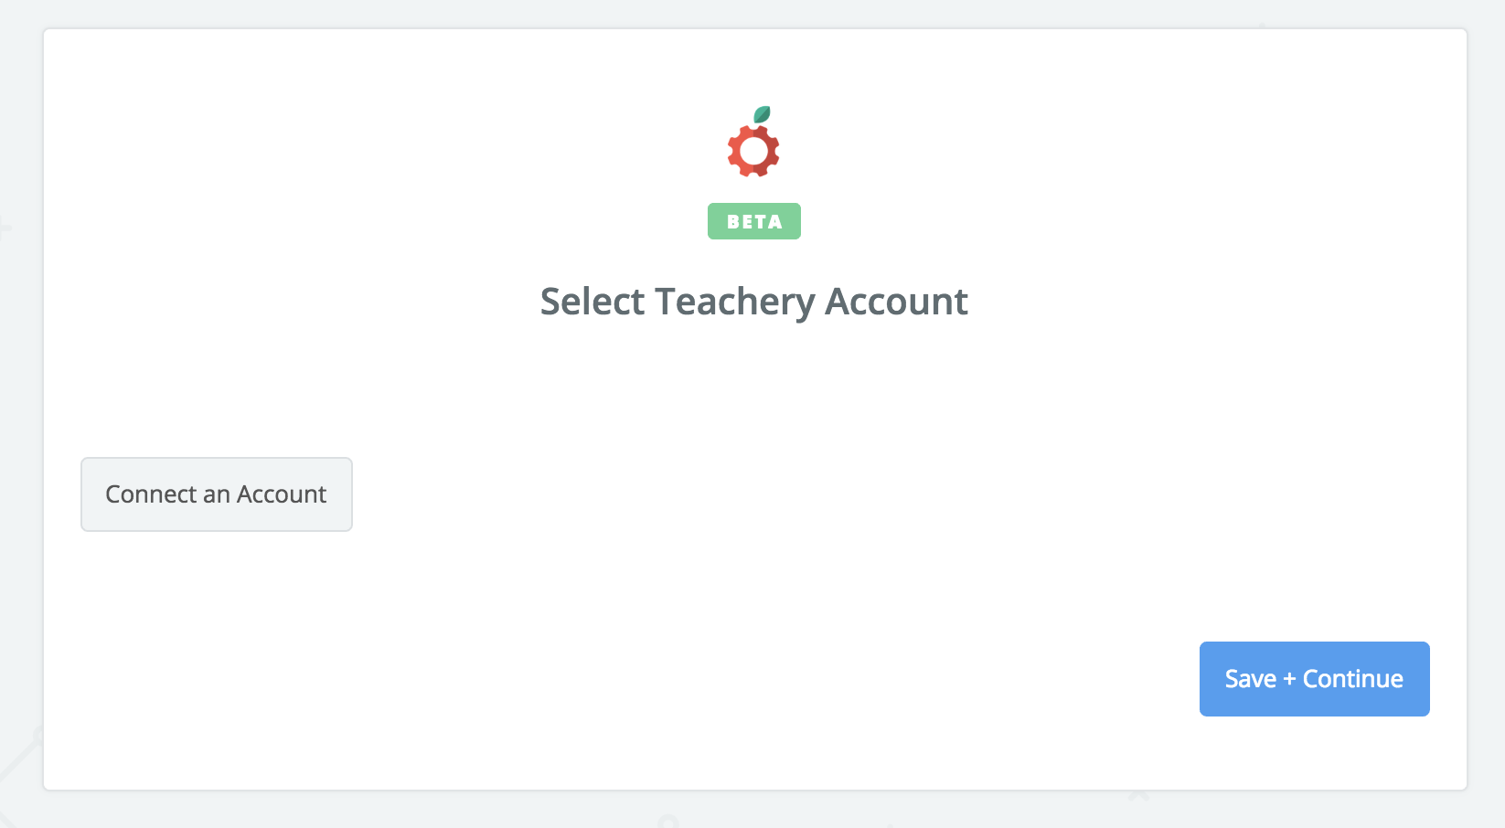The image size is (1505, 828).
Task: Click the Save + Continue button
Action: 1315,679
